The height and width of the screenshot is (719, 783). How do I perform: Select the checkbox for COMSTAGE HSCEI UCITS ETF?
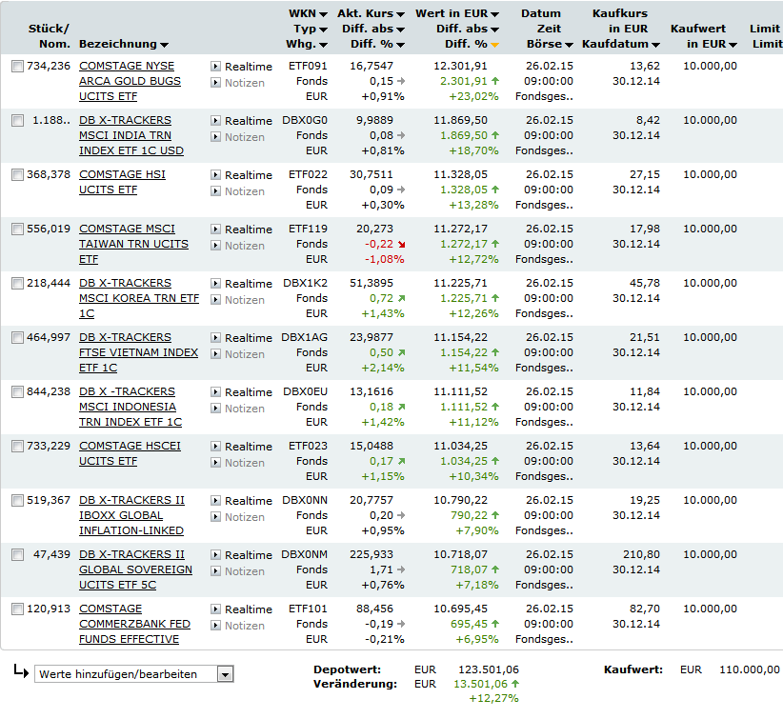tap(17, 447)
